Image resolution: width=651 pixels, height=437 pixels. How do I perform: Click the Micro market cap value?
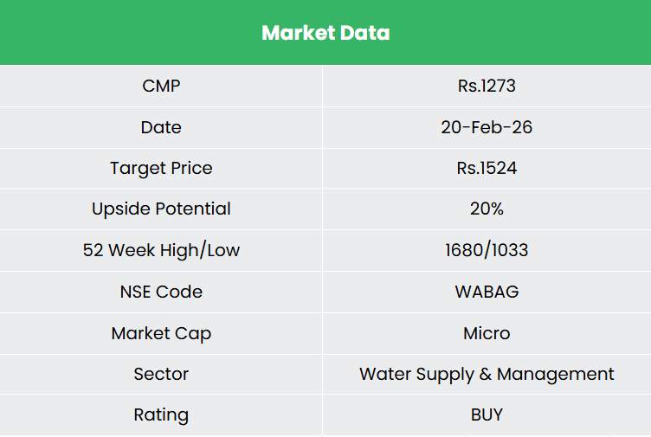pyautogui.click(x=487, y=333)
